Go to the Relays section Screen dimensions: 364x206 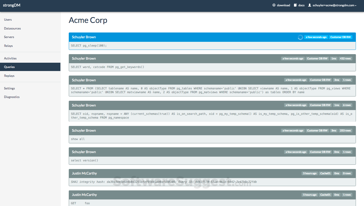coord(8,46)
